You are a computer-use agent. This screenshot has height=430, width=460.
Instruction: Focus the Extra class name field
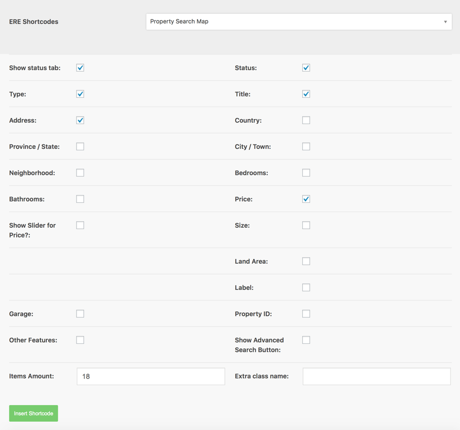click(x=376, y=376)
